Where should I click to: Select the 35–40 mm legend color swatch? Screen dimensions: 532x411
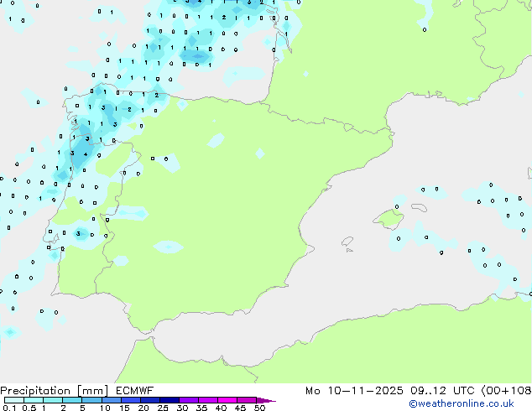(x=208, y=400)
